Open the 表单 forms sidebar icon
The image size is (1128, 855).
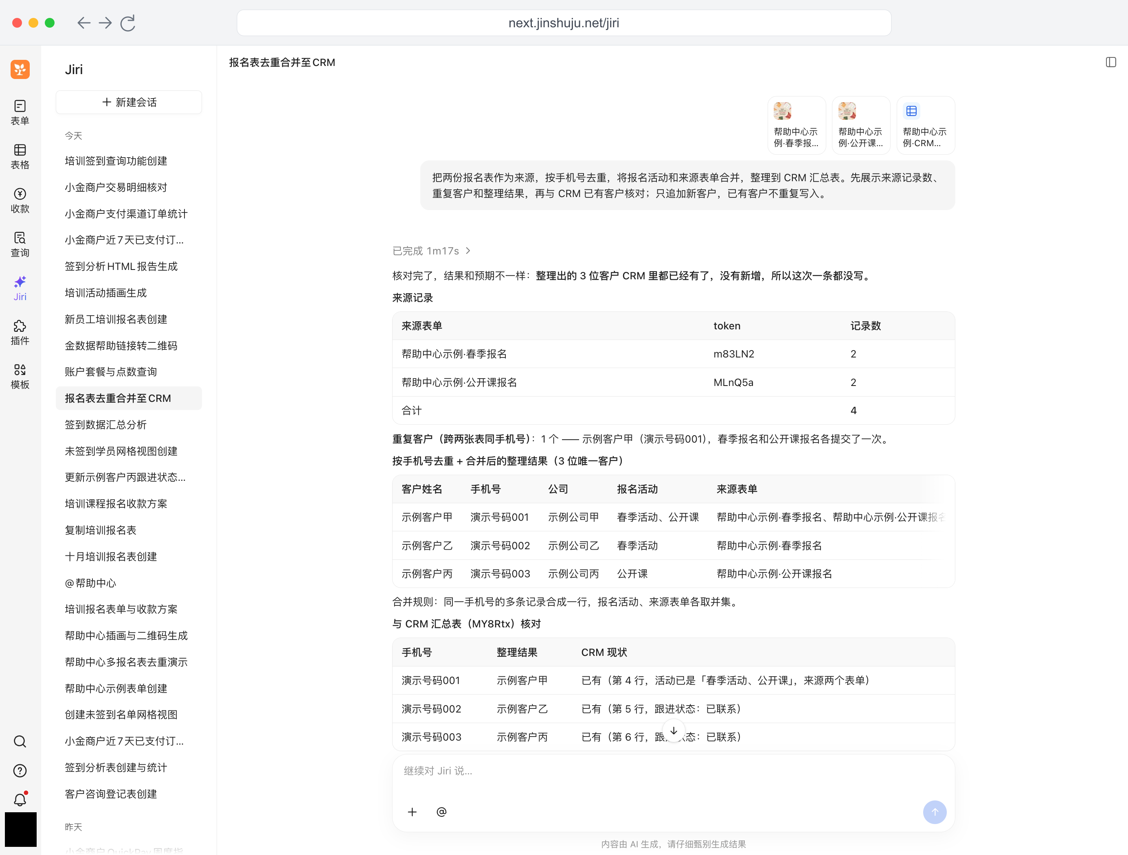coord(20,112)
